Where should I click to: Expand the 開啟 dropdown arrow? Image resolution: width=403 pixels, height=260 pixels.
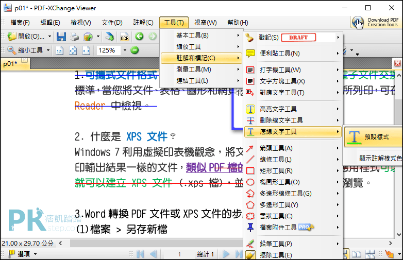point(49,37)
